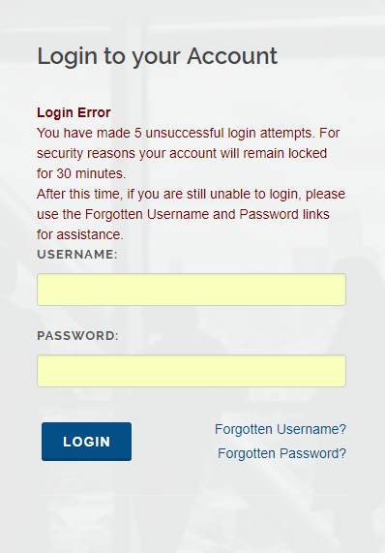Click the LOGIN button
This screenshot has height=553, width=385.
(x=86, y=442)
